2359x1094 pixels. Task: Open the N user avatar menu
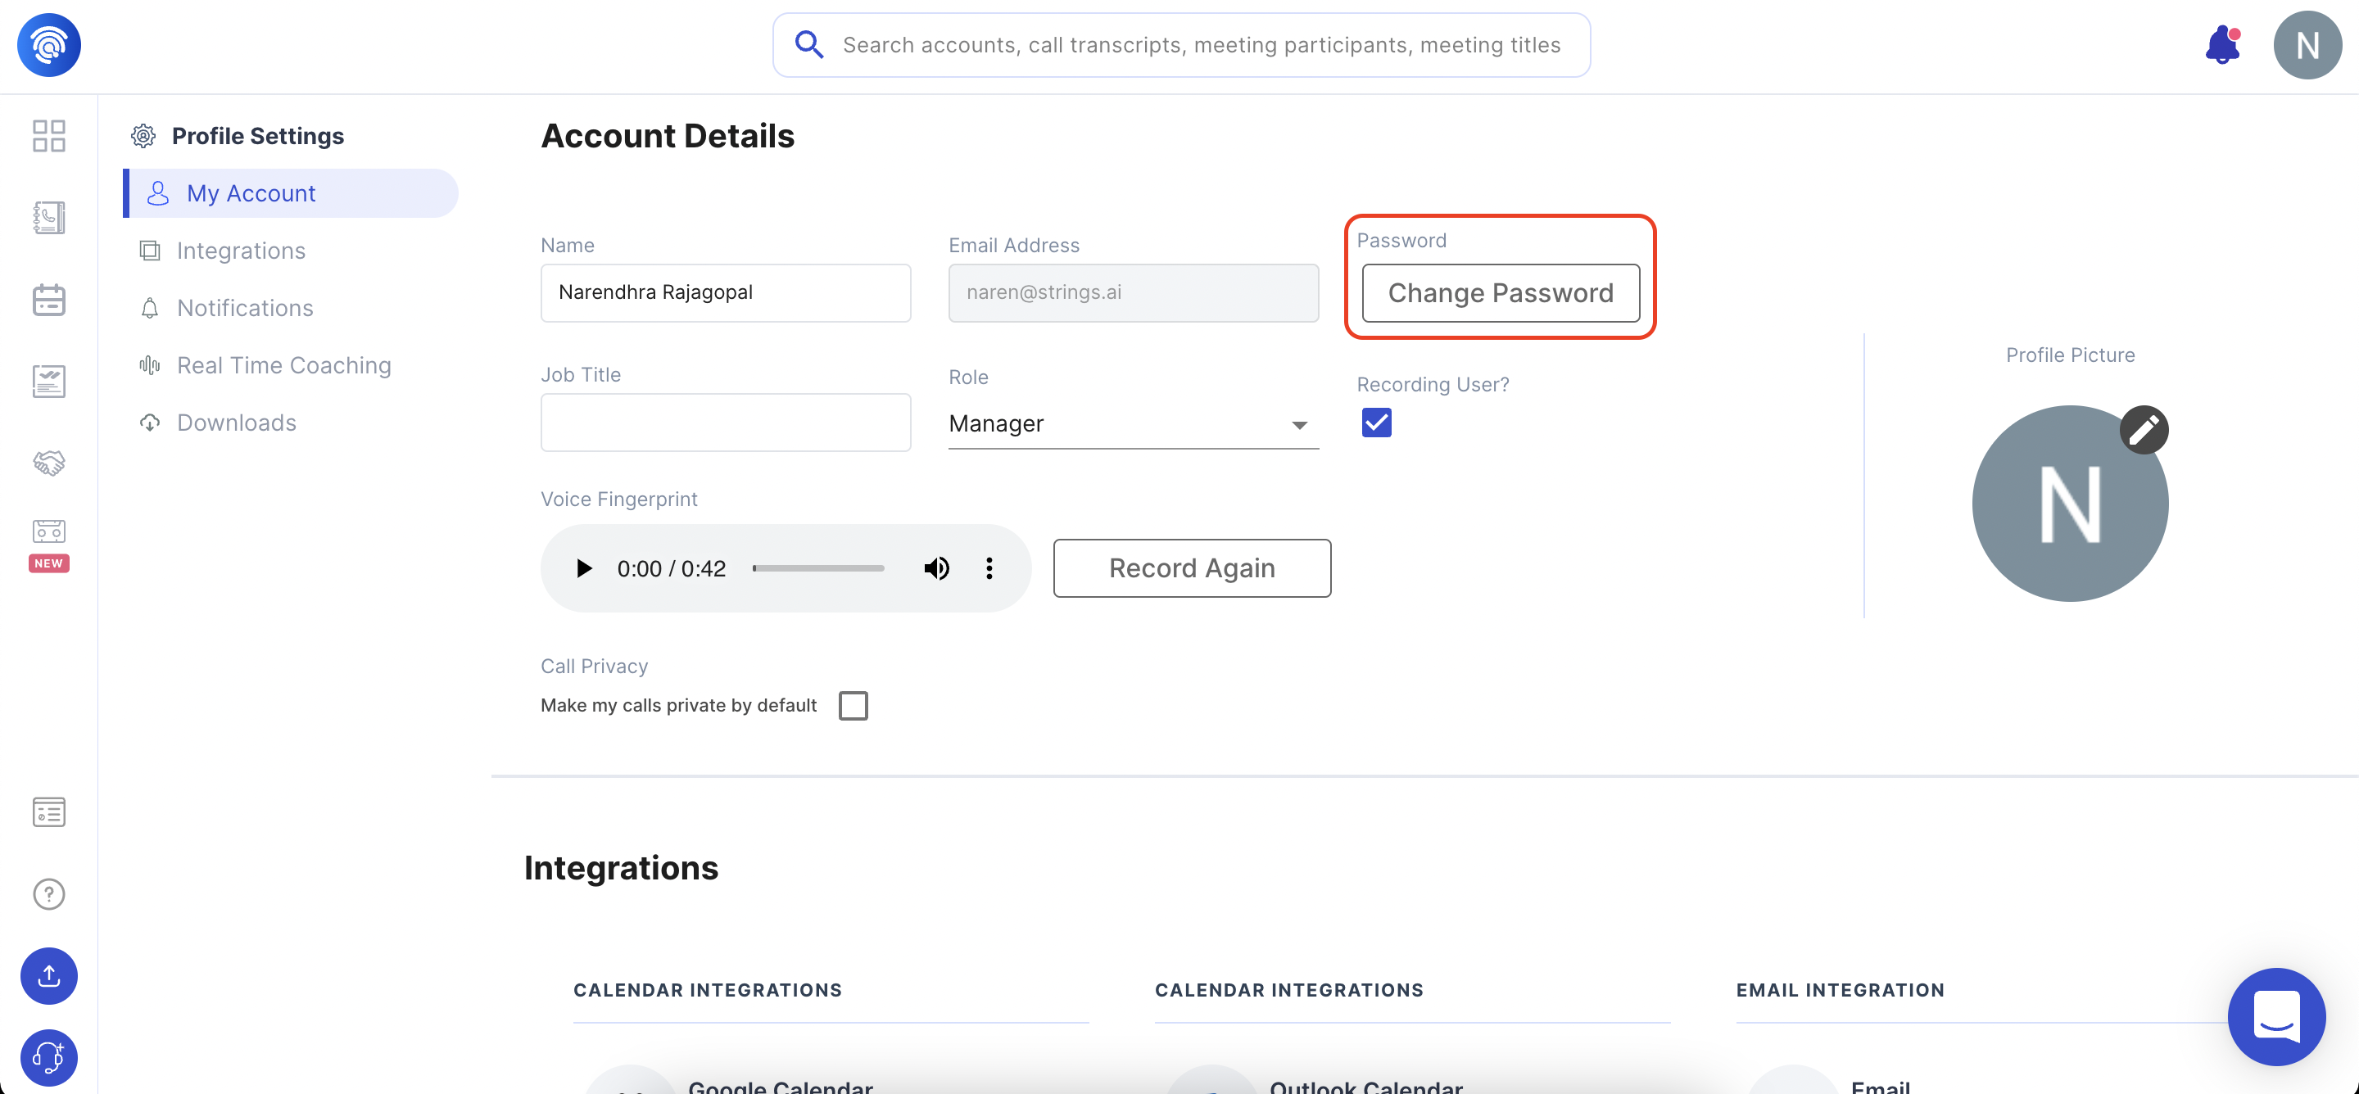[2307, 45]
